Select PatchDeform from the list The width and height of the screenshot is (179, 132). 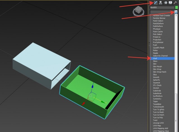coord(158,23)
